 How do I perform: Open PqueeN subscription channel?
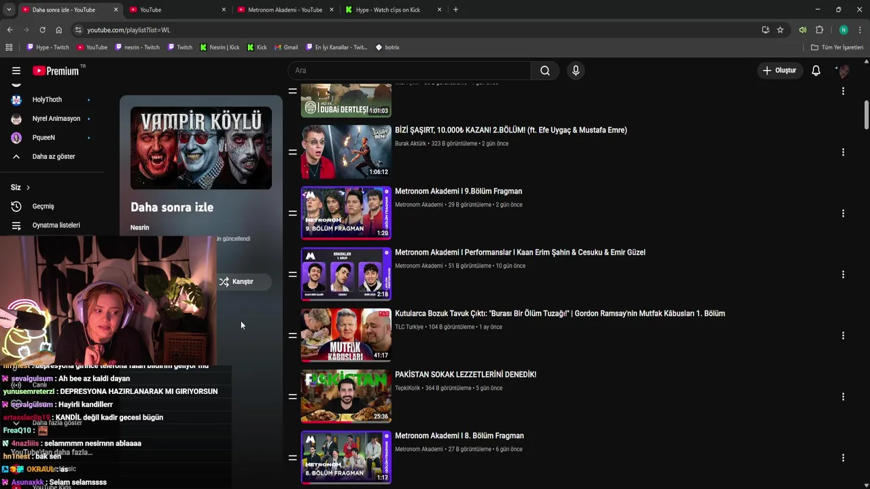tap(52, 138)
